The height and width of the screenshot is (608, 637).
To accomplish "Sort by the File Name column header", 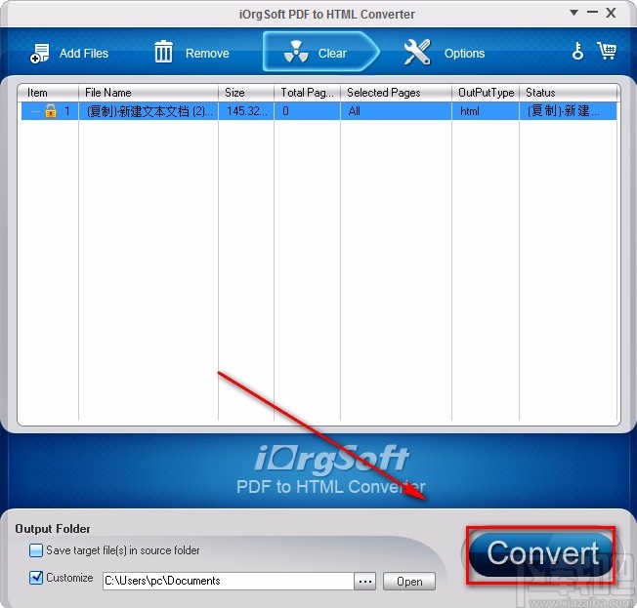I will tap(149, 93).
